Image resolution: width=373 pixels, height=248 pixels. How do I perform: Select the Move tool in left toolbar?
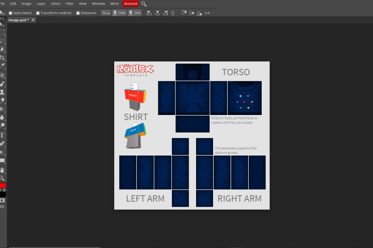(2, 24)
